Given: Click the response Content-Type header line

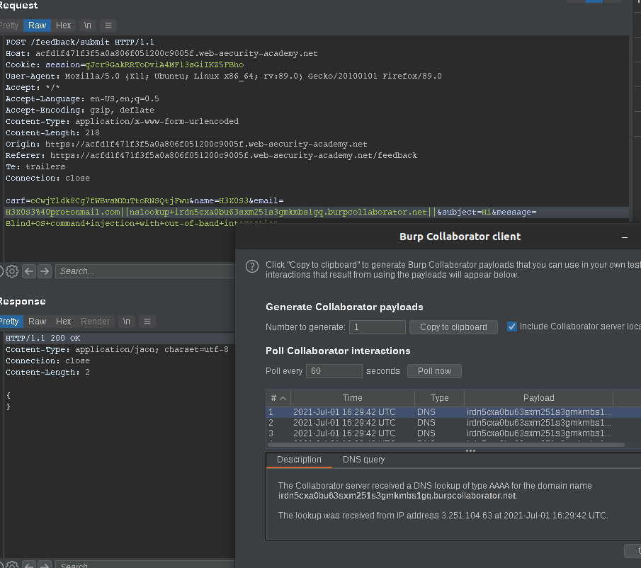Looking at the screenshot, I should [x=117, y=349].
